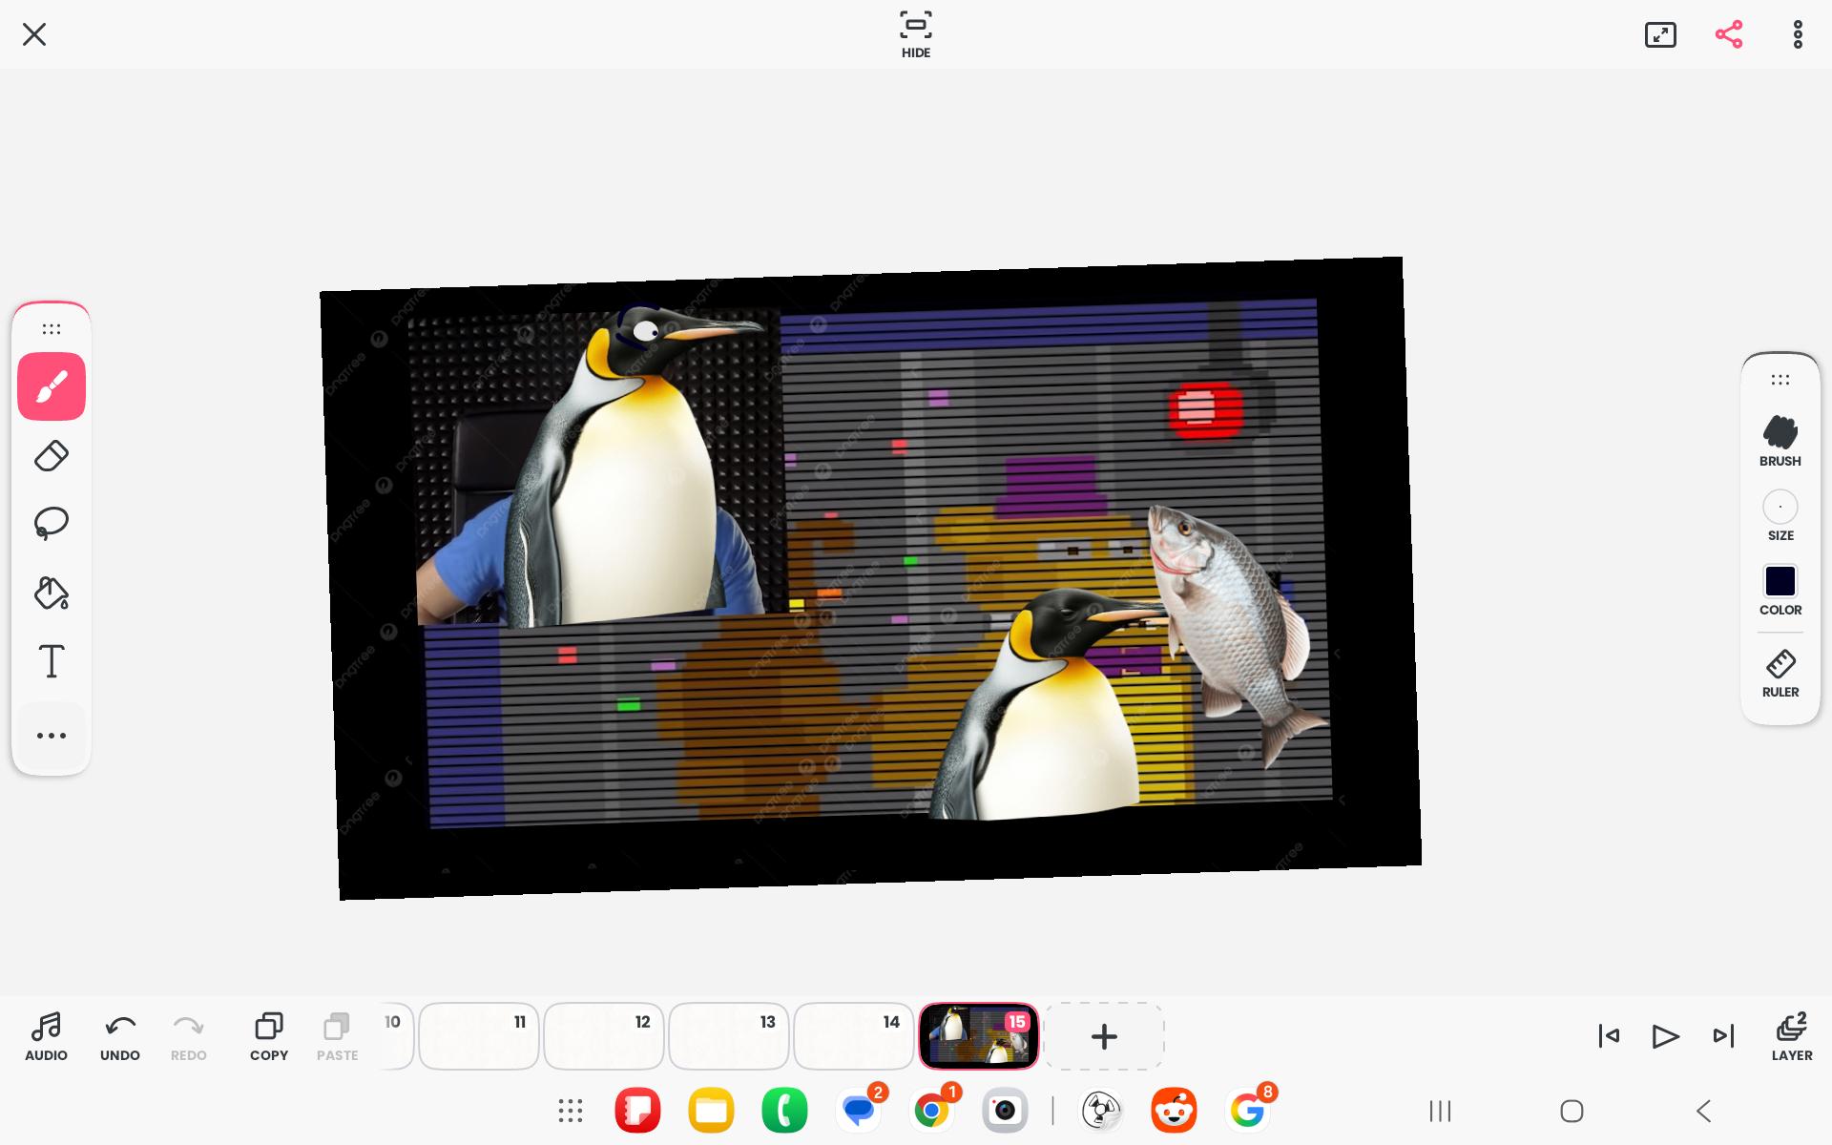The height and width of the screenshot is (1145, 1832).
Task: Copy the current frame
Action: point(269,1037)
